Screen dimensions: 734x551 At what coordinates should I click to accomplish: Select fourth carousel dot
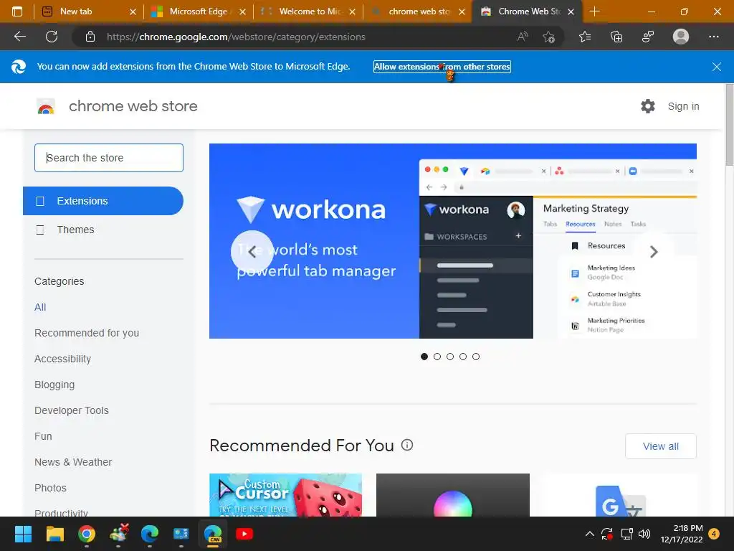coord(463,357)
